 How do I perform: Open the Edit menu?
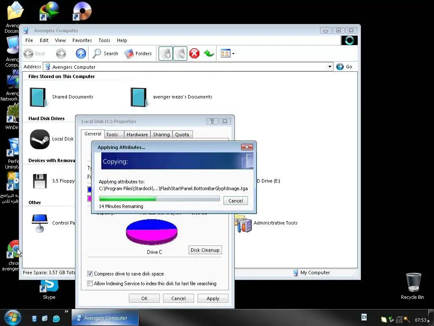[44, 40]
